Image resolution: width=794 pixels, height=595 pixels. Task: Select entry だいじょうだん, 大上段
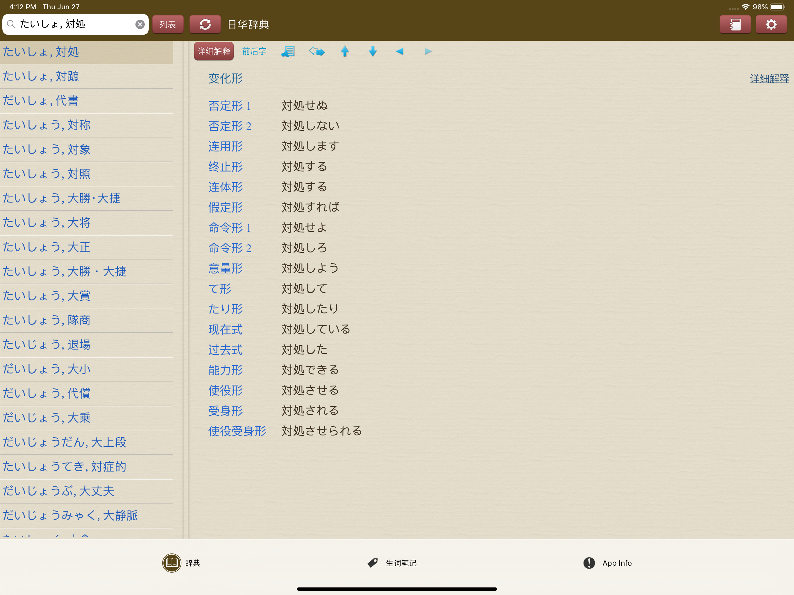coord(87,442)
